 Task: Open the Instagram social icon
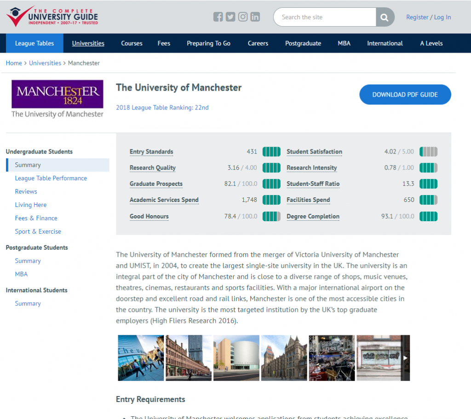pos(243,17)
